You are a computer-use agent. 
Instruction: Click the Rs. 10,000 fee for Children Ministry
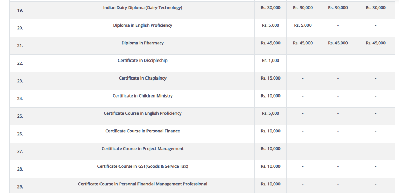270,96
